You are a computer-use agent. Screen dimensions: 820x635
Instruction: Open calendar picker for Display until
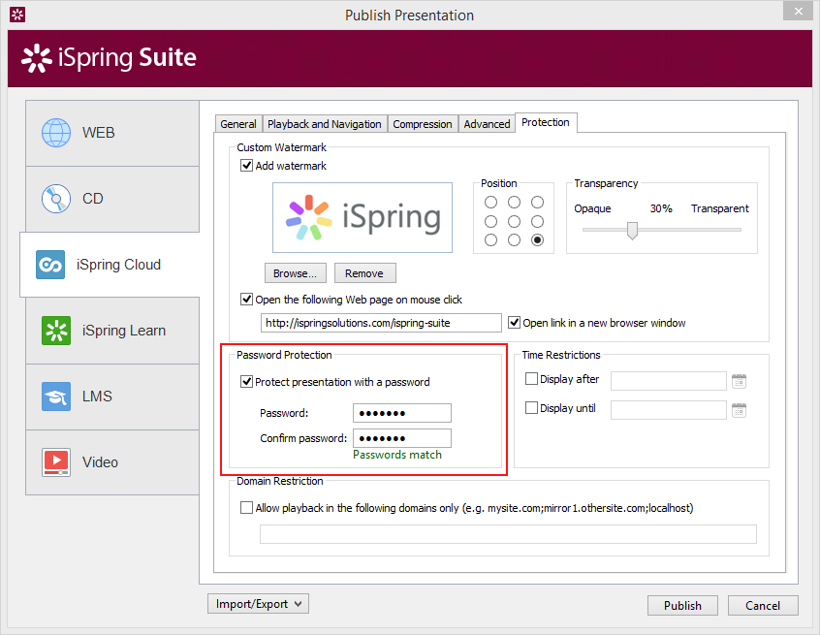tap(739, 411)
